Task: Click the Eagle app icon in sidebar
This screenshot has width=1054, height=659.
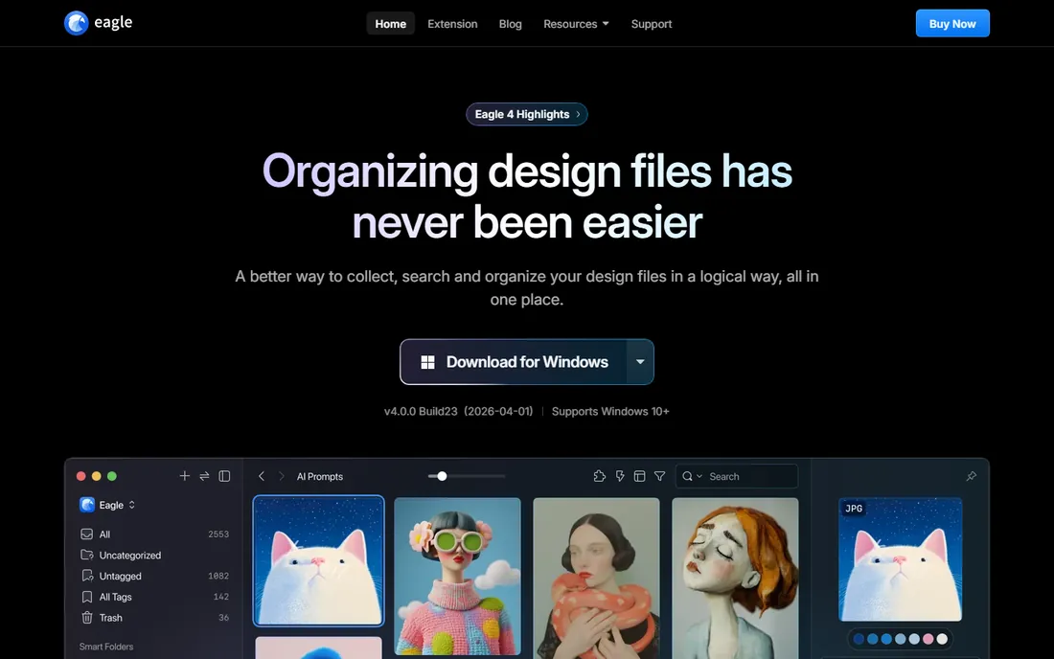Action: pos(86,505)
